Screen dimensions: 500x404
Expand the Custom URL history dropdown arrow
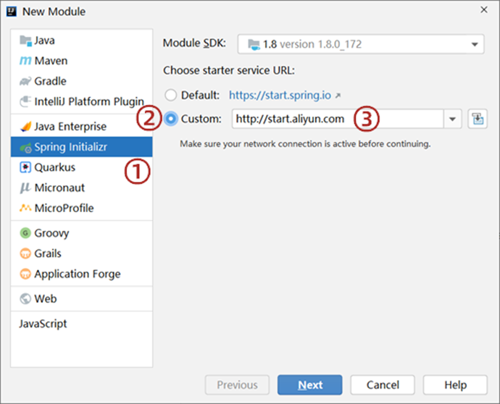(x=452, y=119)
